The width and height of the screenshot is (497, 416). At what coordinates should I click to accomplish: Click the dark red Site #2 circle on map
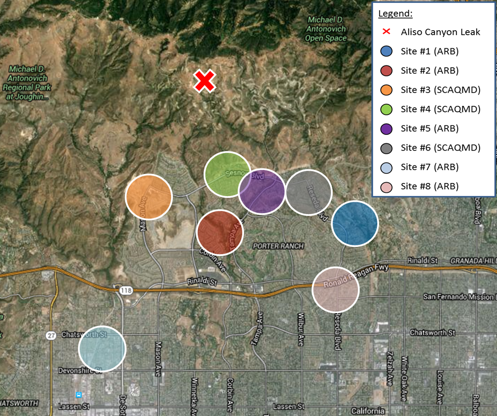220,232
